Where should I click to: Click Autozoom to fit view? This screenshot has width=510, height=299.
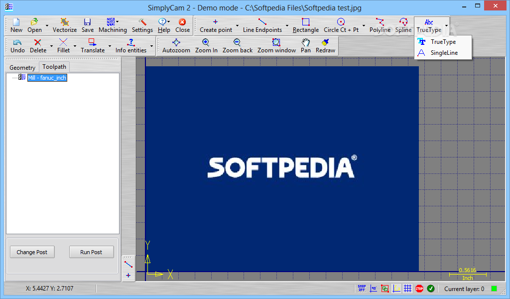point(176,46)
